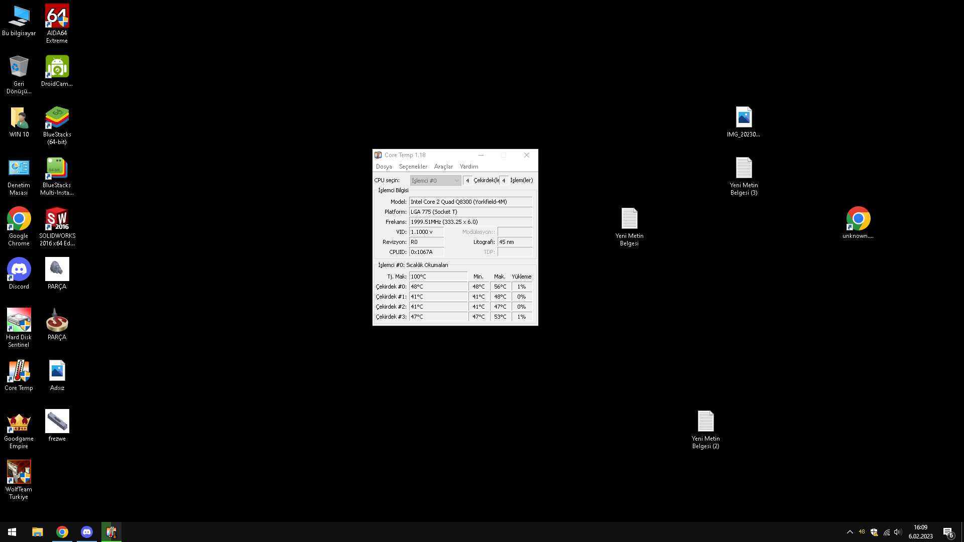Open the notification center button
Image resolution: width=964 pixels, height=542 pixels.
point(948,532)
